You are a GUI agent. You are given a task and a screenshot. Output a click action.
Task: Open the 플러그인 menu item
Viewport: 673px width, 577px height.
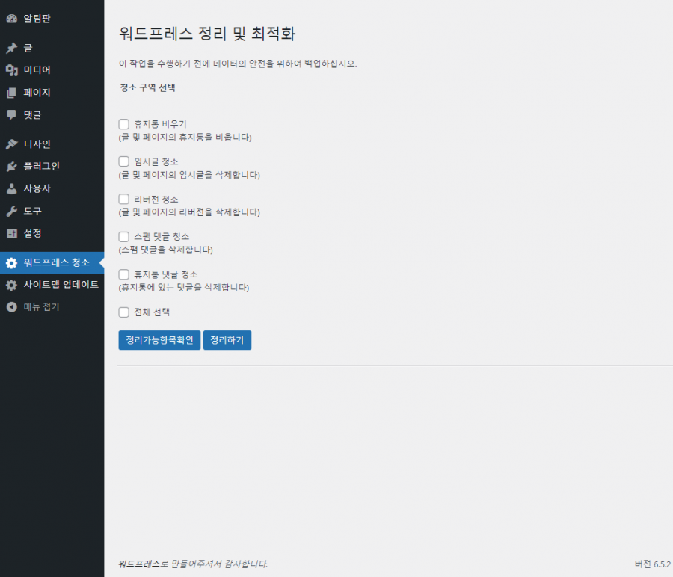[52, 167]
